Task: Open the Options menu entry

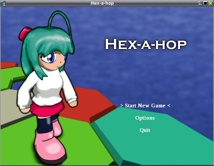Action: [x=145, y=118]
